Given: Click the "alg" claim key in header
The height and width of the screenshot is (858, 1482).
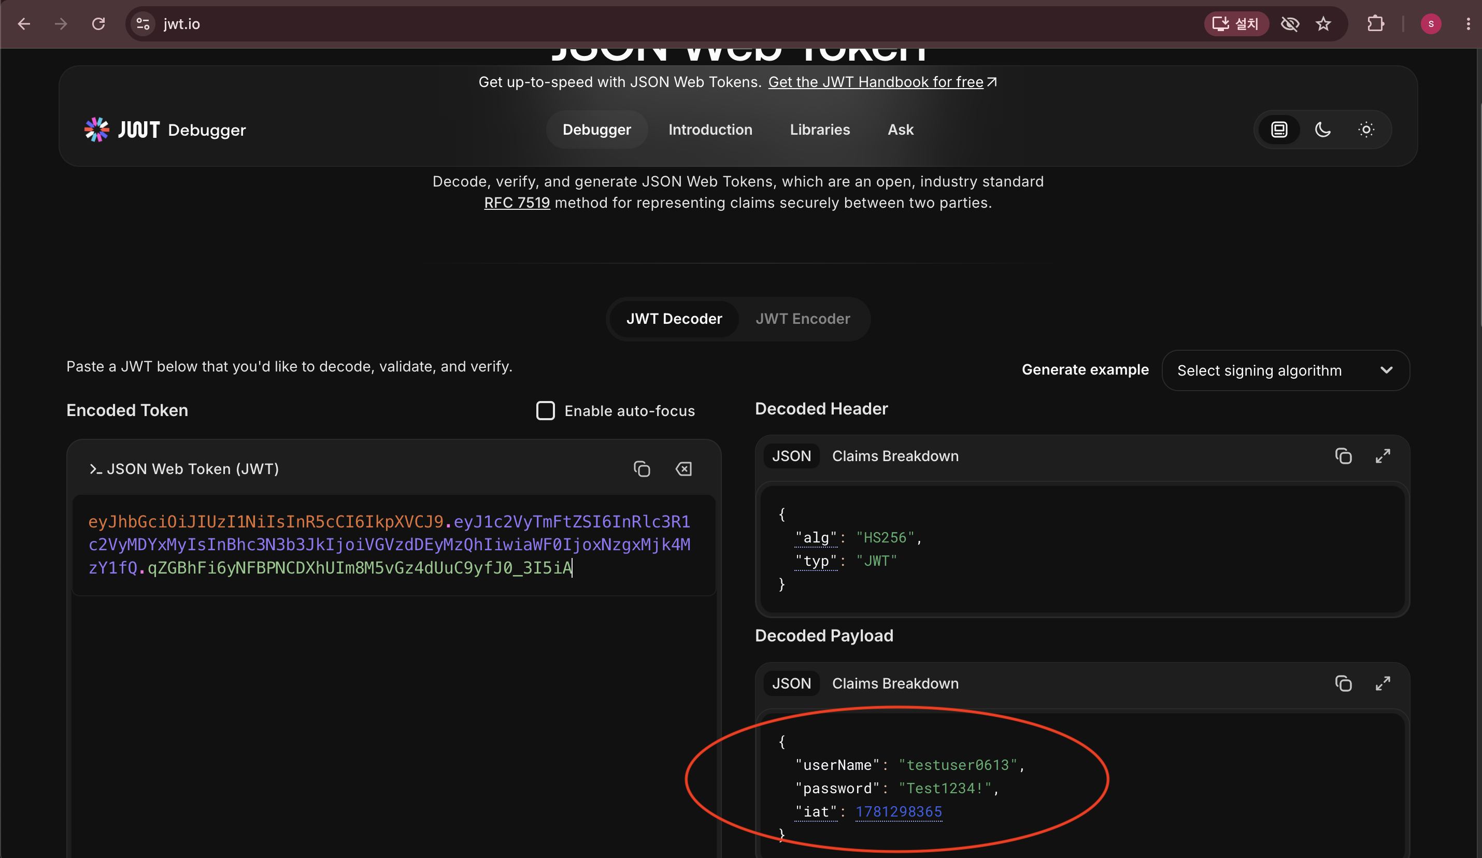Looking at the screenshot, I should click(x=816, y=537).
